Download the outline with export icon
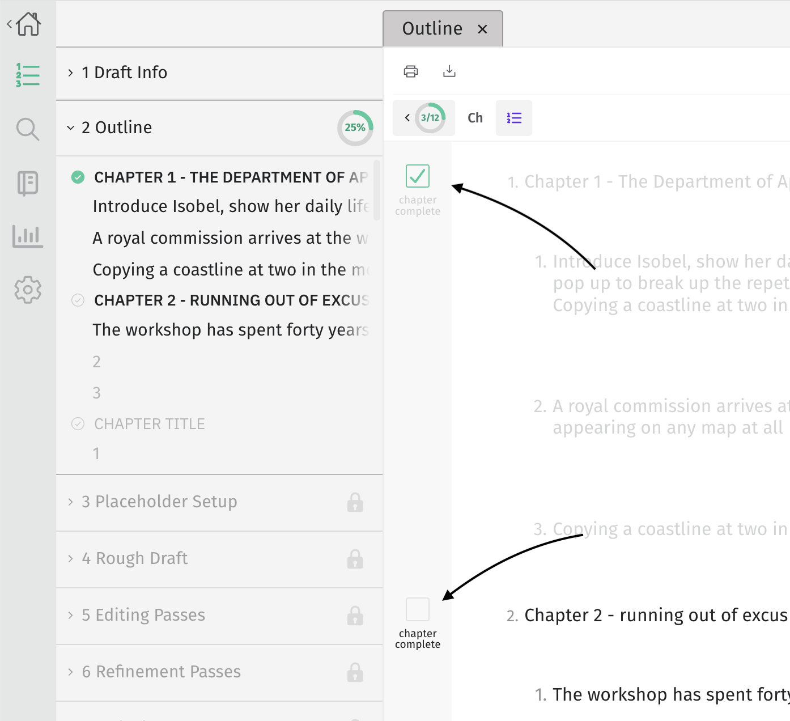The width and height of the screenshot is (790, 721). coord(449,71)
